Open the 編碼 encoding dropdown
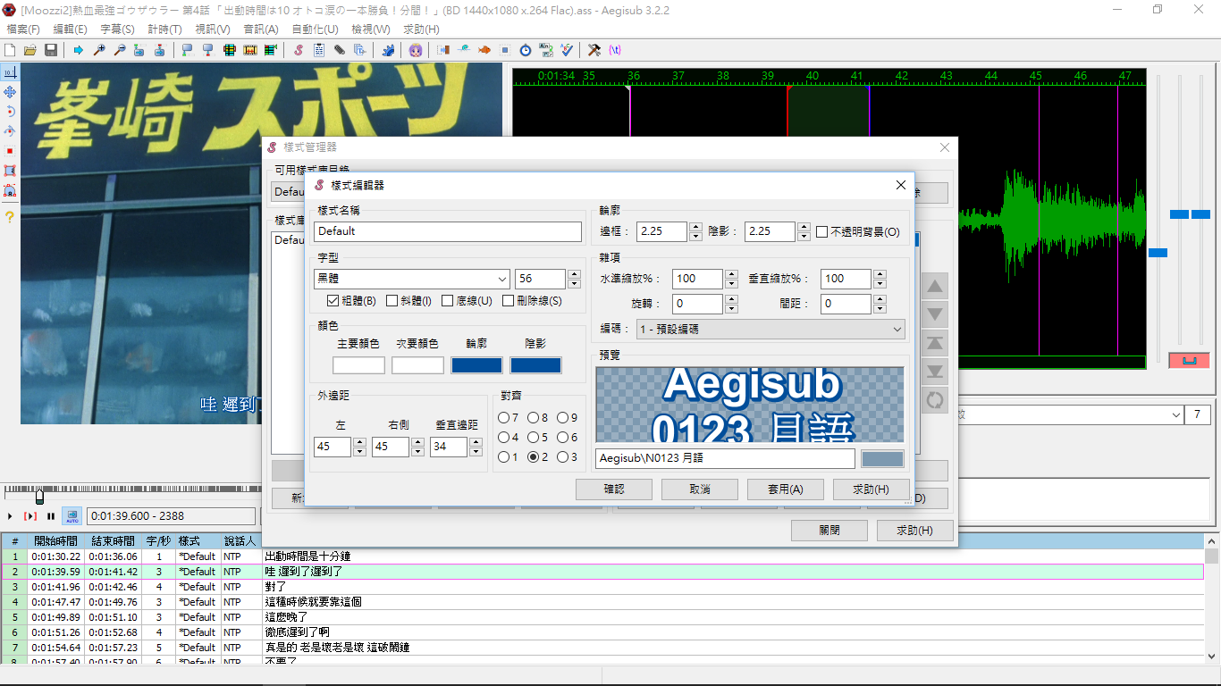Viewport: 1221px width, 686px height. [x=770, y=329]
